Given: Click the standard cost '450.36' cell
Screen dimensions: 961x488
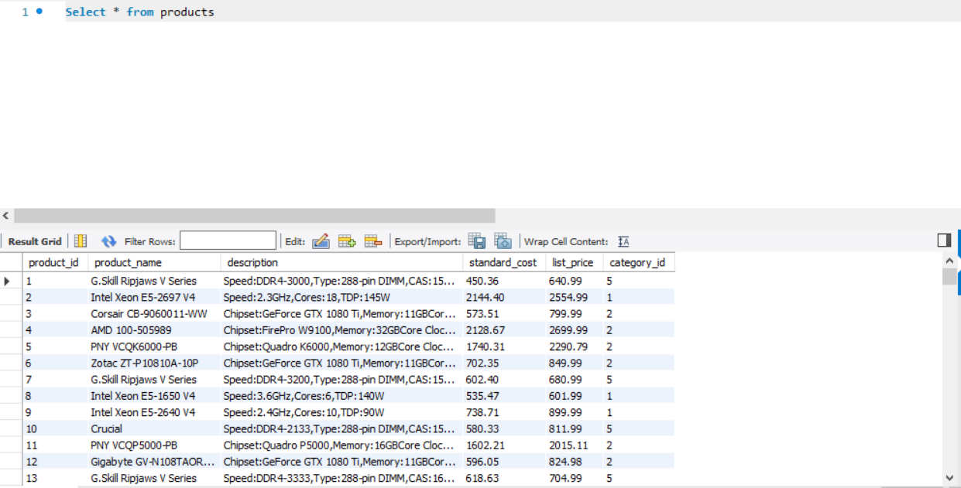Looking at the screenshot, I should coord(504,282).
